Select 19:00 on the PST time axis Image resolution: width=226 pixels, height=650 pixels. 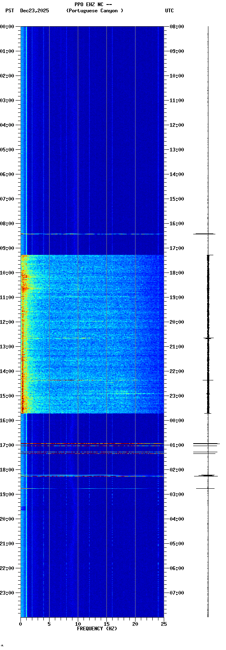pyautogui.click(x=7, y=494)
